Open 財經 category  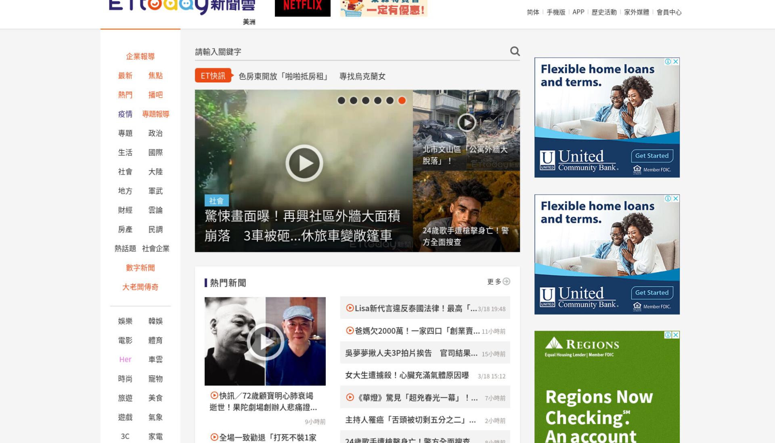pos(125,210)
